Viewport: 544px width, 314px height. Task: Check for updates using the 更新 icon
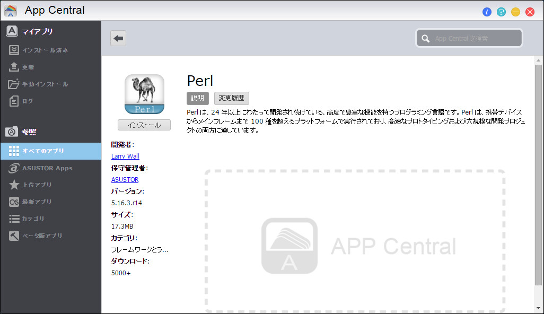(32, 67)
